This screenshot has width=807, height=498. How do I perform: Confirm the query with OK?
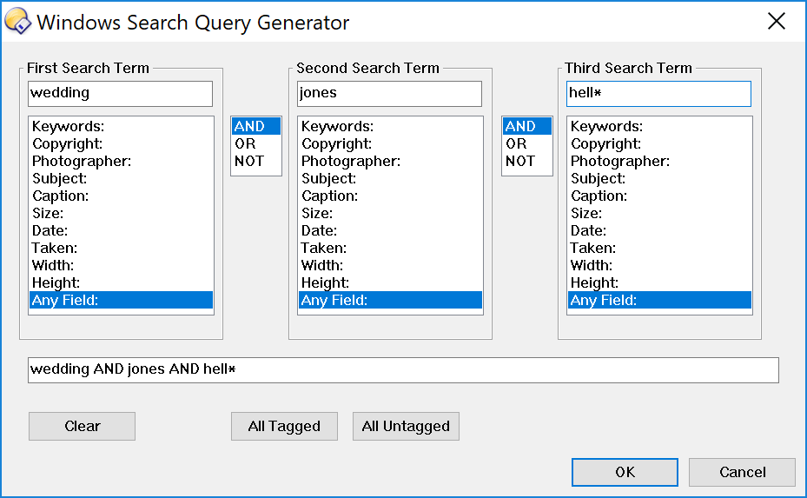pos(625,472)
